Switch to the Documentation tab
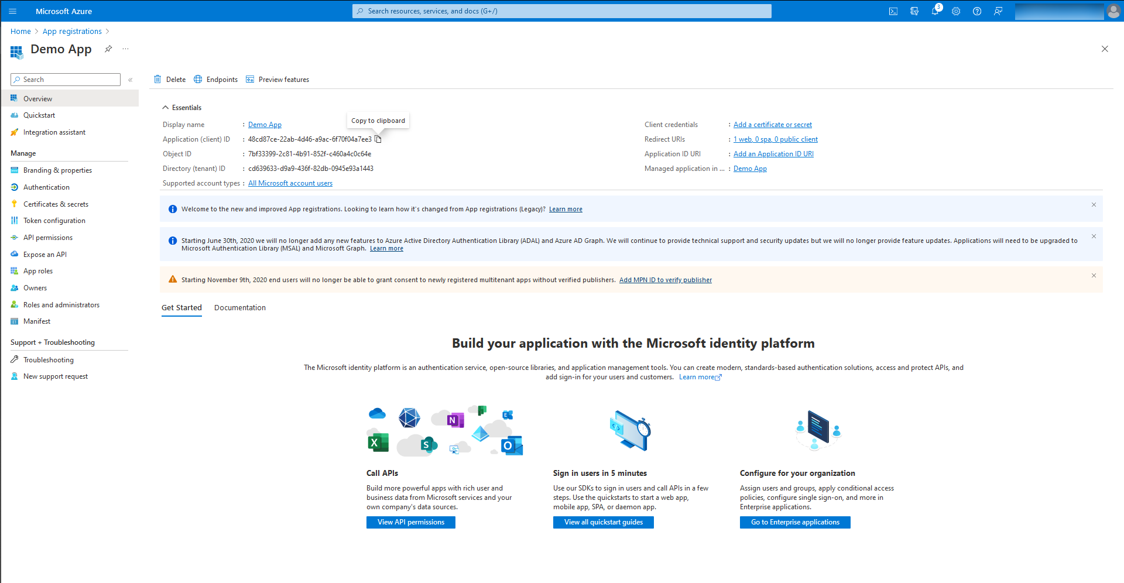 [x=239, y=307]
